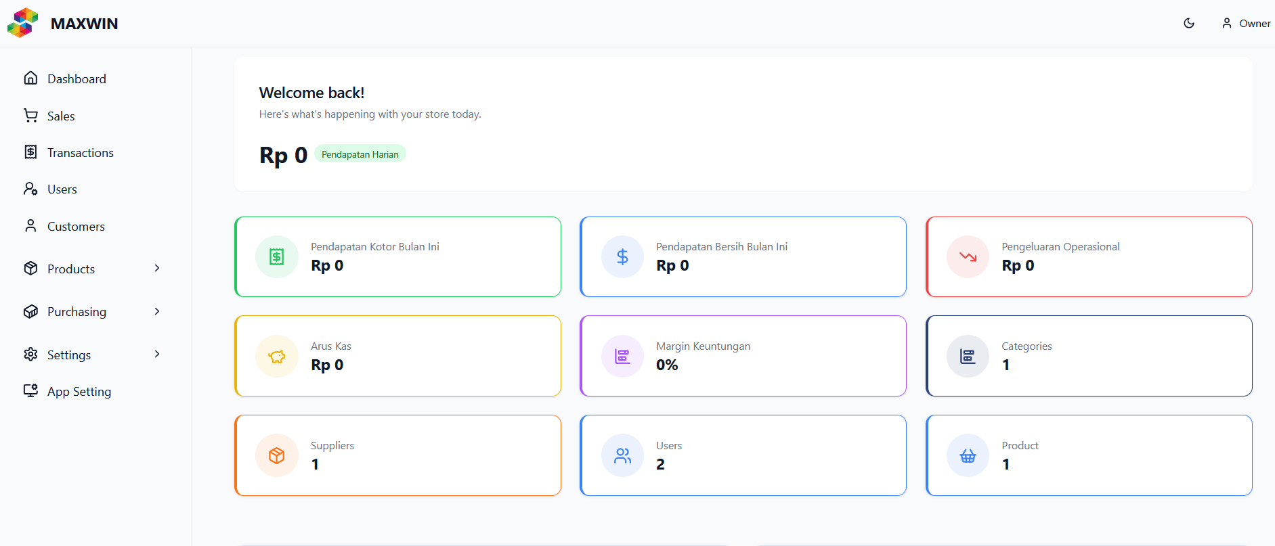1275x546 pixels.
Task: Expand the Purchasing submenu chevron
Action: pos(157,311)
